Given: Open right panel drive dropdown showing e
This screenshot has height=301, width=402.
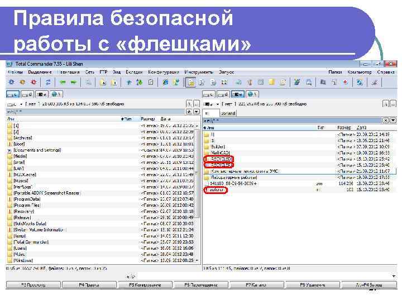Looking at the screenshot, I should [211, 104].
